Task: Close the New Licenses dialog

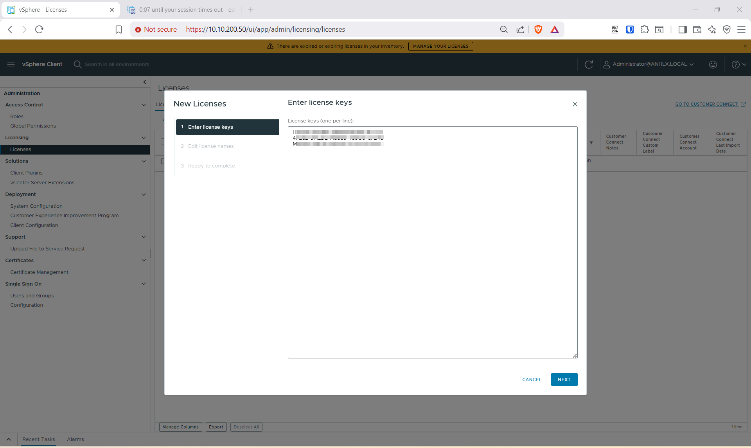Action: [x=575, y=104]
